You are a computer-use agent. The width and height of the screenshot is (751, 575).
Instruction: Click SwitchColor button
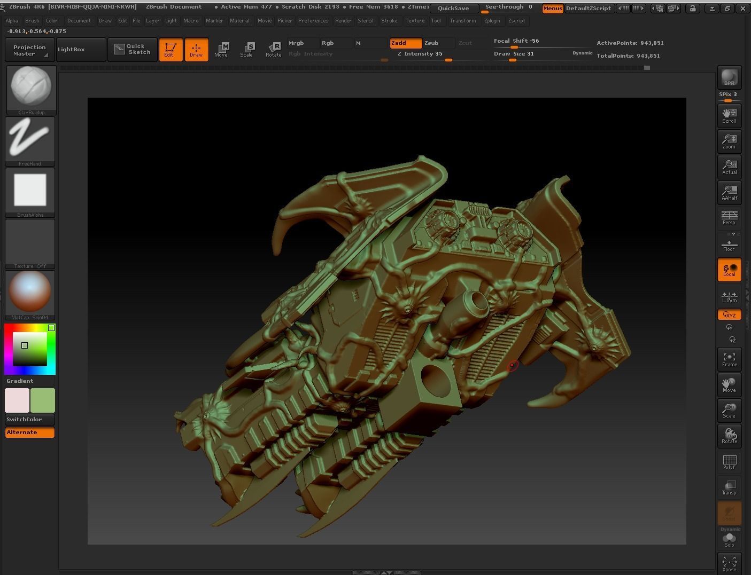click(x=30, y=419)
